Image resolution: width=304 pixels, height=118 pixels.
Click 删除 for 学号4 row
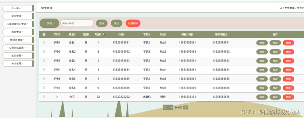tap(288, 70)
